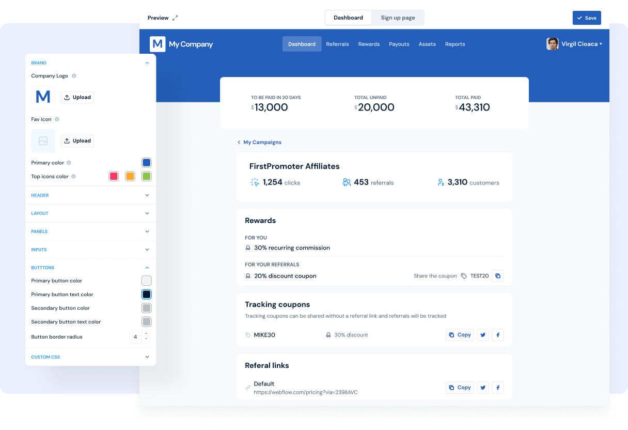
Task: Click the reward icon next to 30% recurring commission
Action: click(248, 248)
